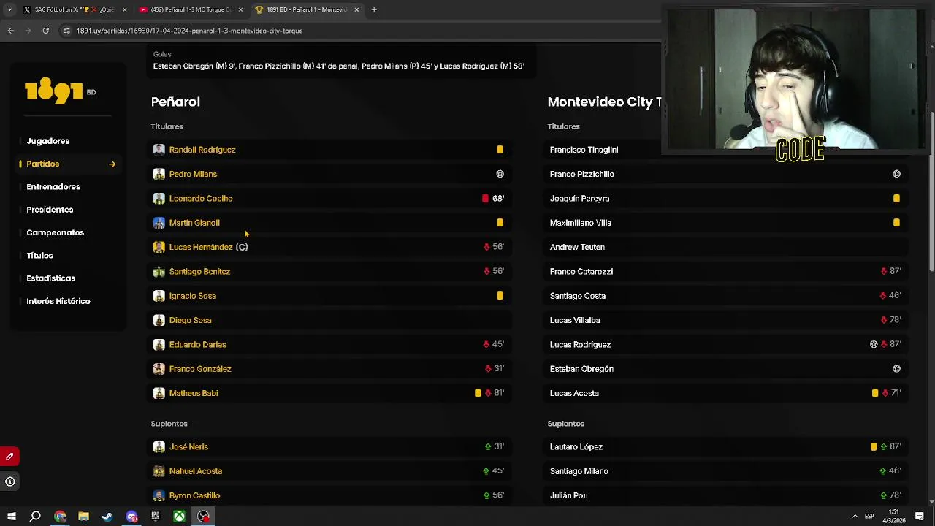Viewport: 935px width, 526px height.
Task: Show hidden system tray icons
Action: pos(855,517)
